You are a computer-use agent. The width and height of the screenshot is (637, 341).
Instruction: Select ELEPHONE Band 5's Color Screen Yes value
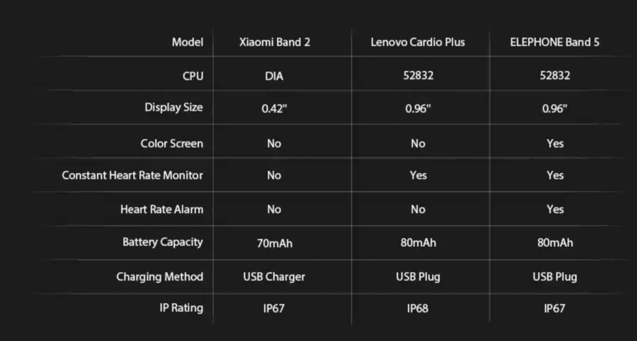pos(555,143)
